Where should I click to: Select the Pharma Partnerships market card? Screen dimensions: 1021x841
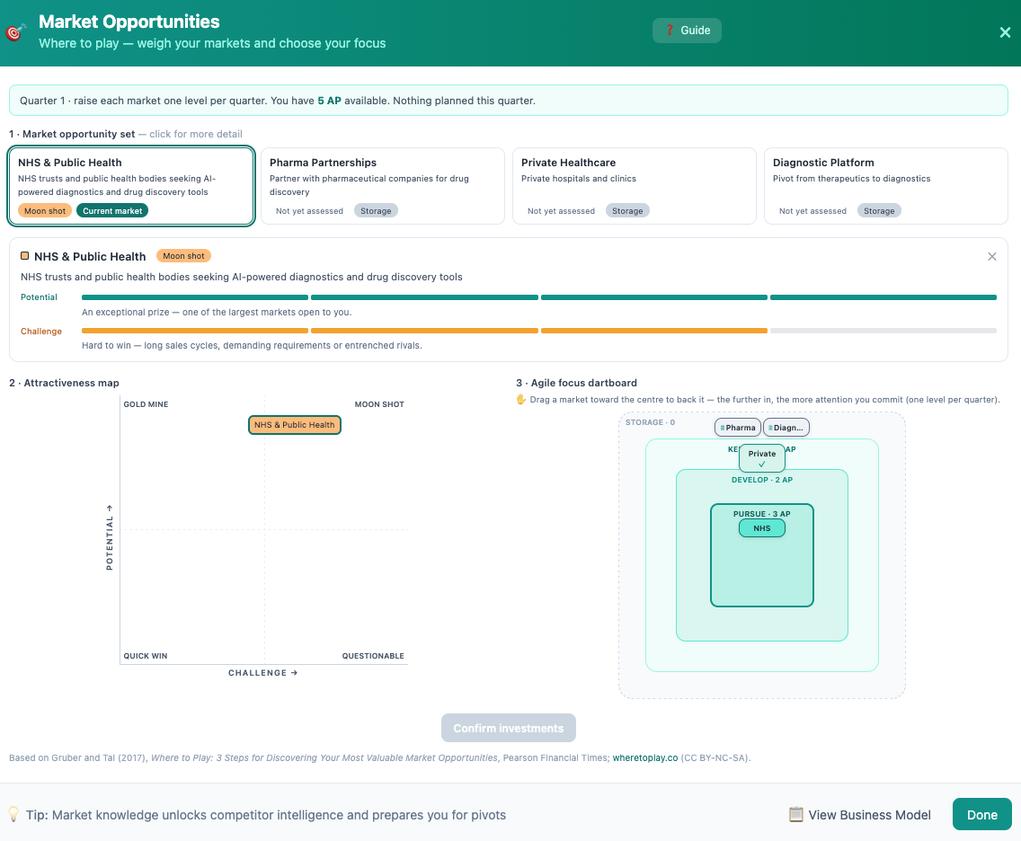382,186
